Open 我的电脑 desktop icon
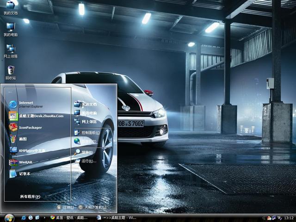Image resolution: width=296 pixels, height=222 pixels. tap(10, 27)
